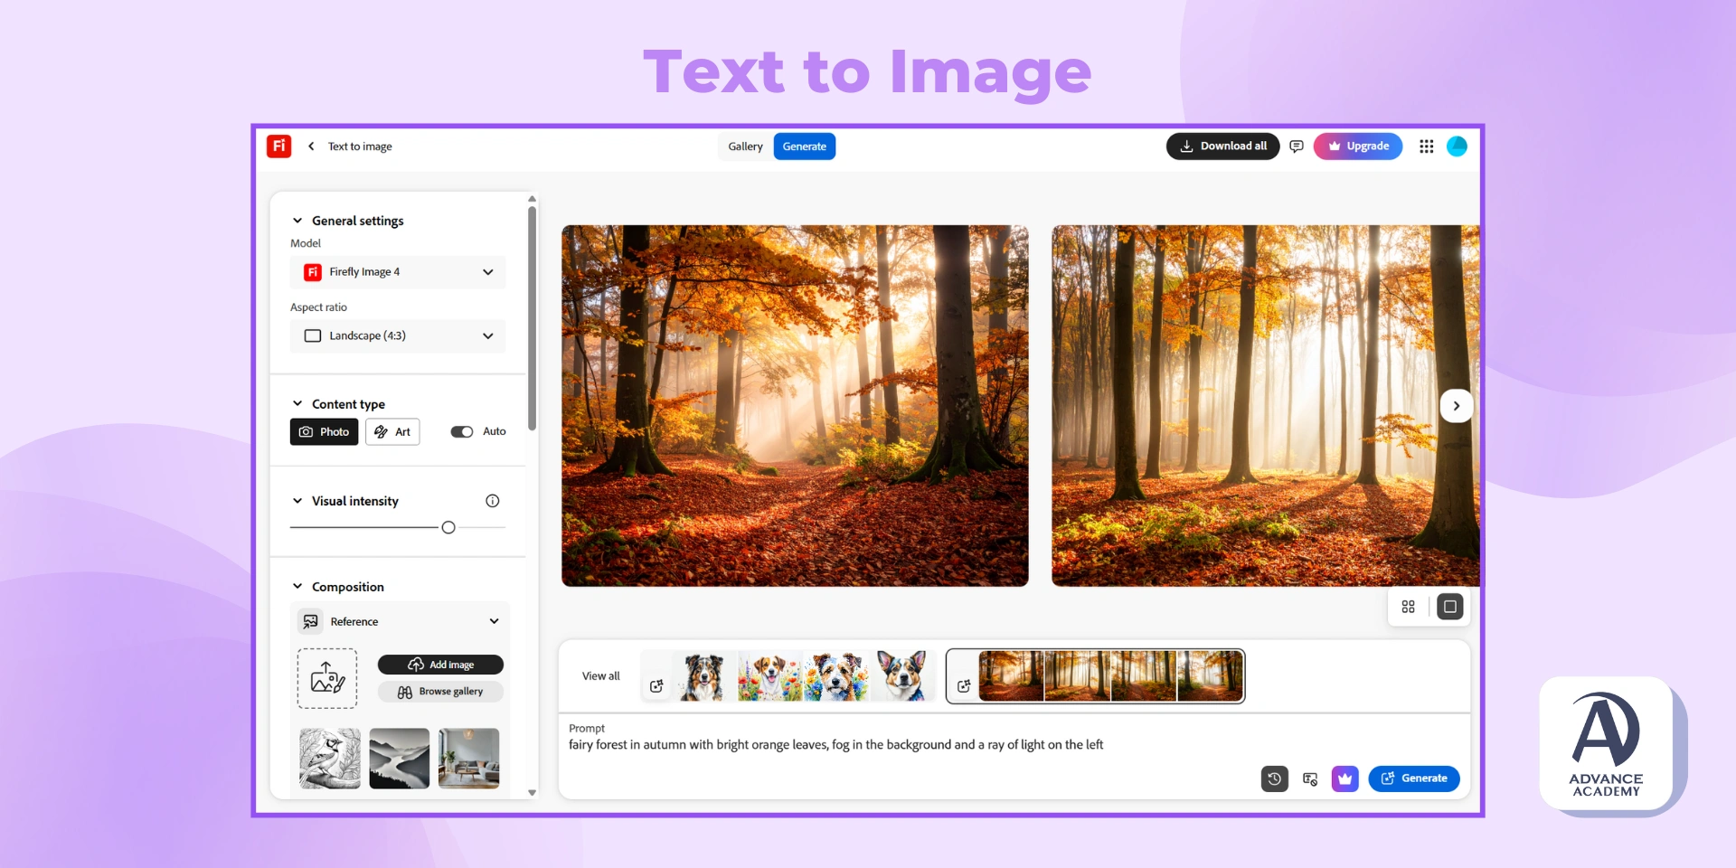Screen dimensions: 1736x868
Task: Collapse the Composition section
Action: click(297, 587)
